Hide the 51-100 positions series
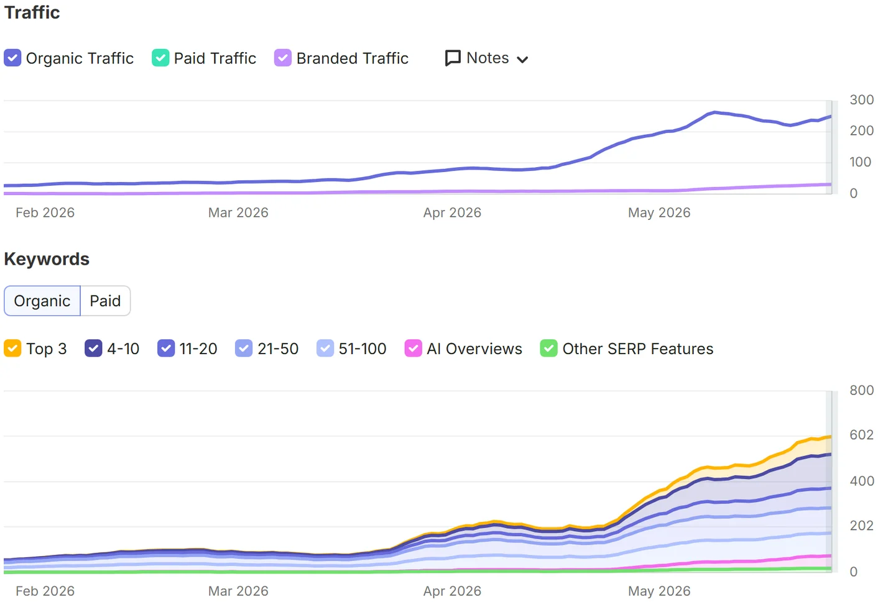The width and height of the screenshot is (878, 602). (x=325, y=349)
